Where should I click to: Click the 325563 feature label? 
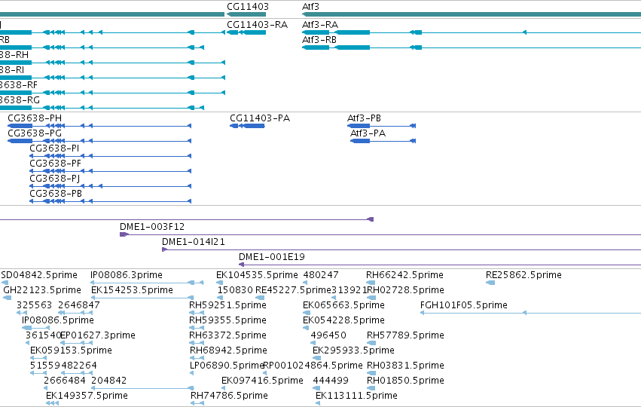tap(35, 305)
